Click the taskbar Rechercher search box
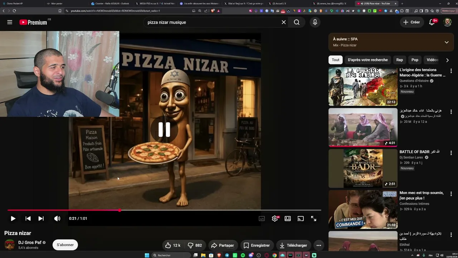 [x=171, y=255]
